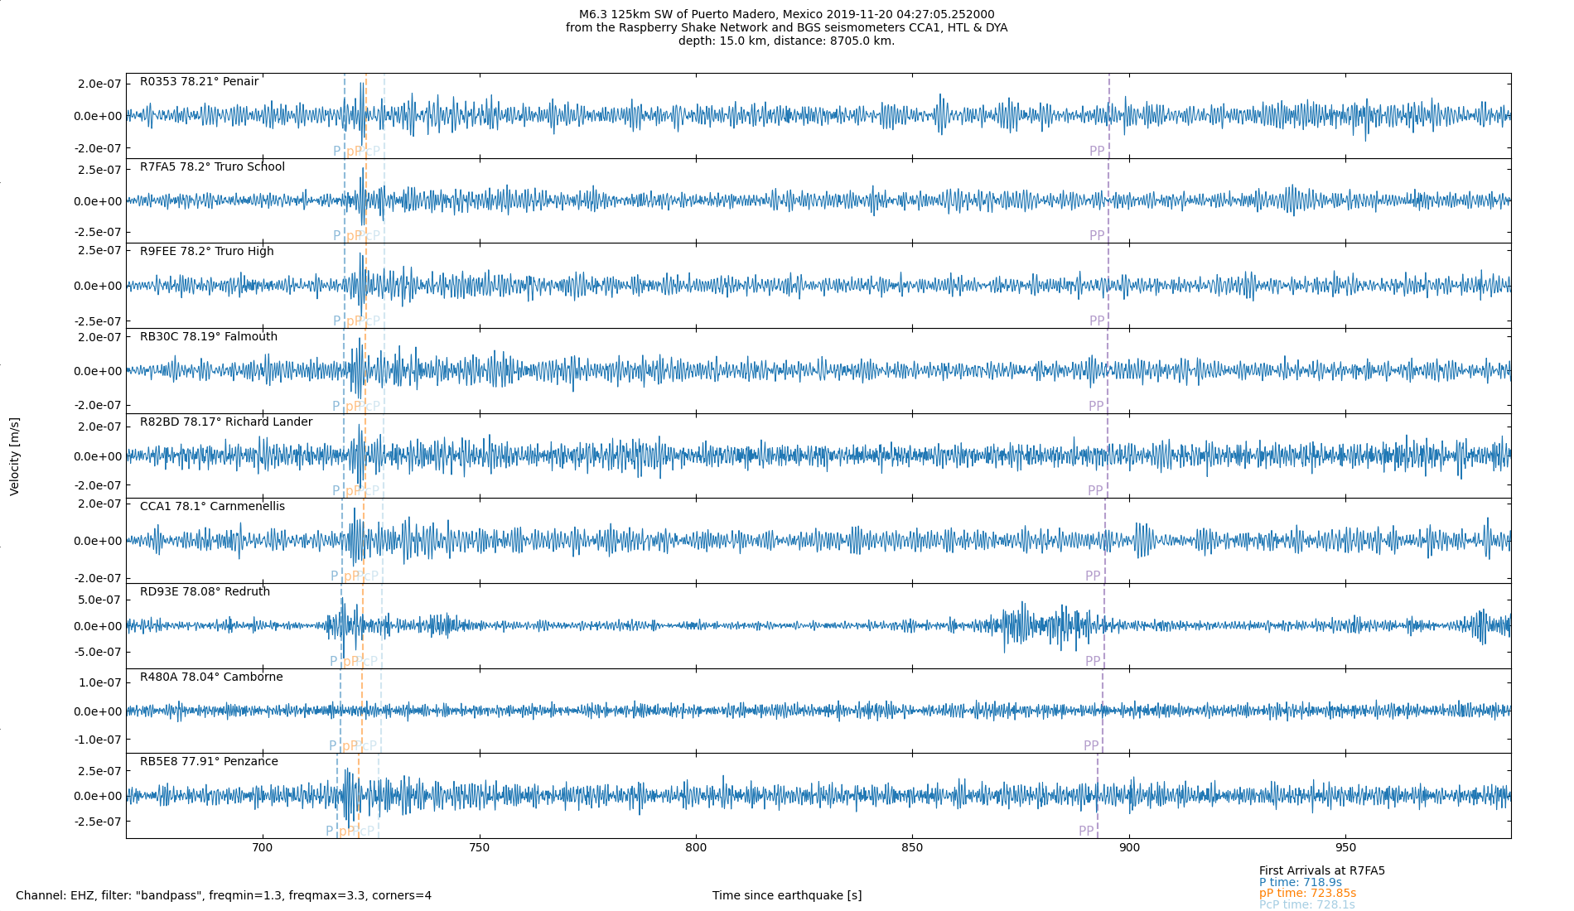
Task: Select the "-2.0e-07" y-tick in the Richard Lander panel
Action: (98, 485)
